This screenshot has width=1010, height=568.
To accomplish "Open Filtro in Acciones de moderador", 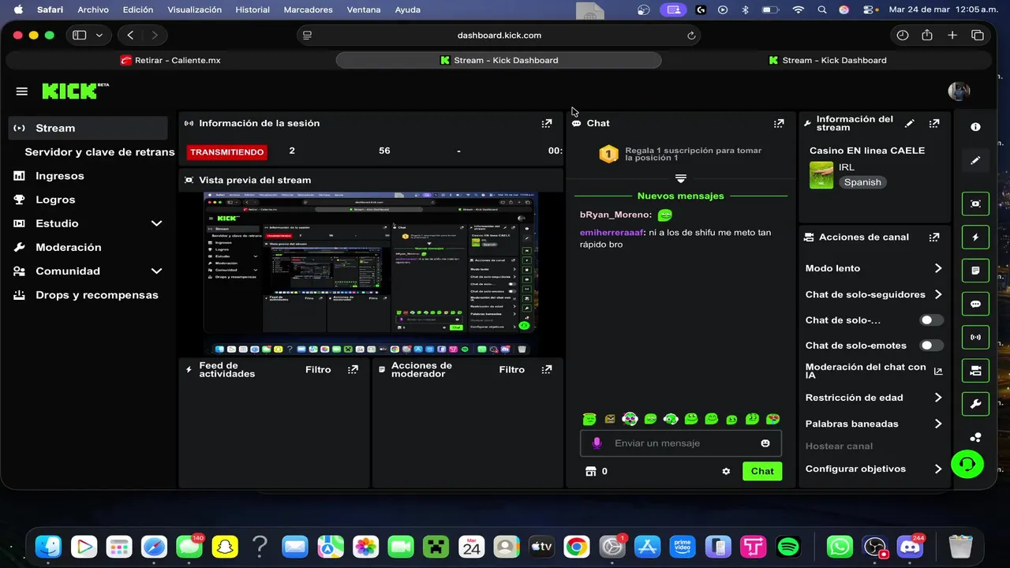I will tap(511, 369).
